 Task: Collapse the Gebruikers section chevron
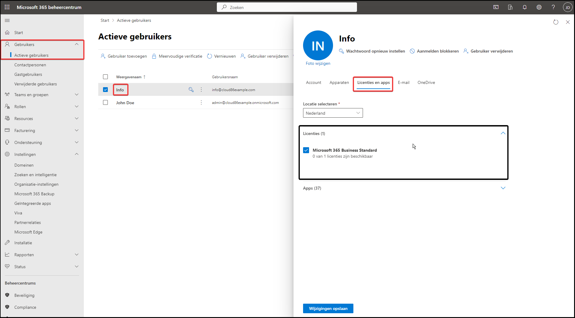tap(77, 44)
